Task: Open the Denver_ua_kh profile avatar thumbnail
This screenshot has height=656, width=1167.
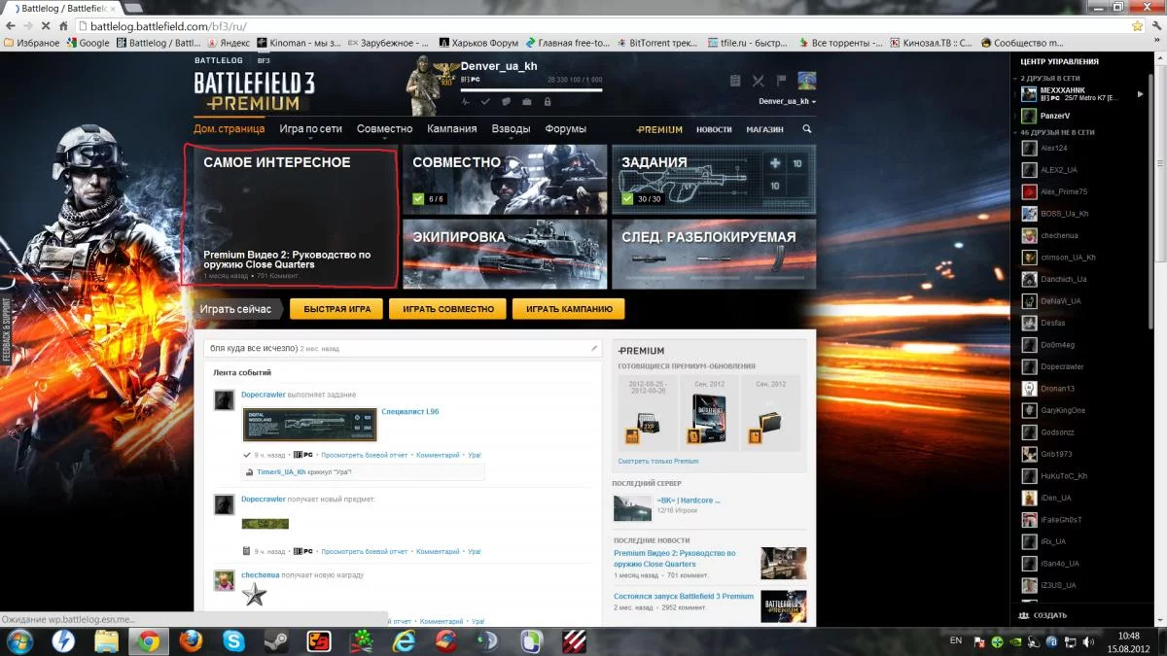Action: (x=806, y=81)
